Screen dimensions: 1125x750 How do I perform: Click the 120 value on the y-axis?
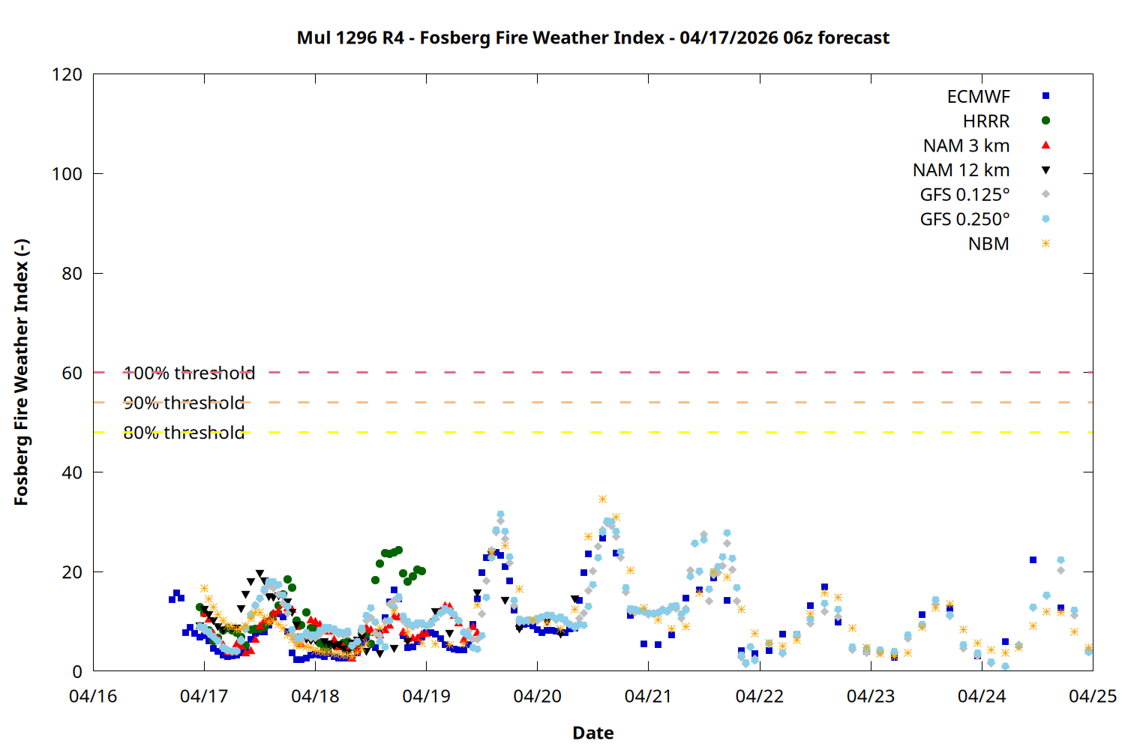coord(67,75)
